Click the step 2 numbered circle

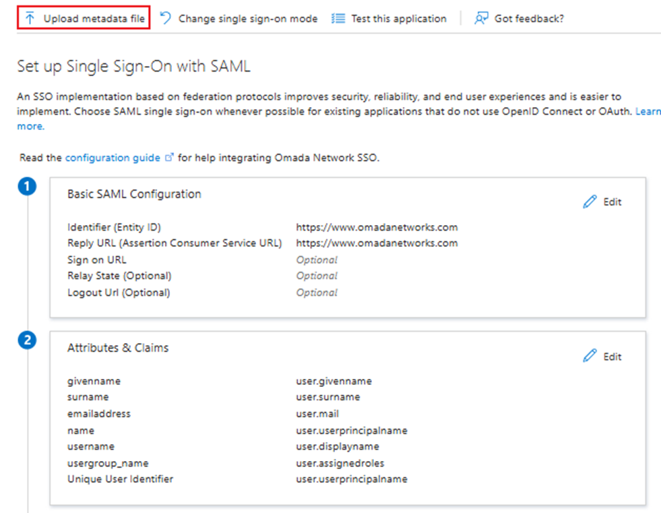(x=27, y=340)
